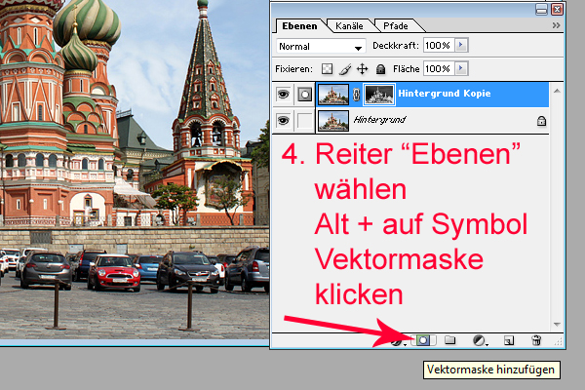This screenshot has width=585, height=390.
Task: Hide the Hintergrund Kopie layer
Action: tap(283, 94)
